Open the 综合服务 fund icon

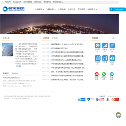tap(98, 58)
